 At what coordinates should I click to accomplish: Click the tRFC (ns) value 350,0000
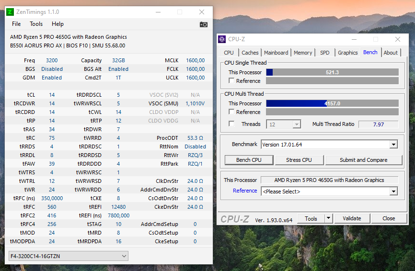pyautogui.click(x=52, y=198)
